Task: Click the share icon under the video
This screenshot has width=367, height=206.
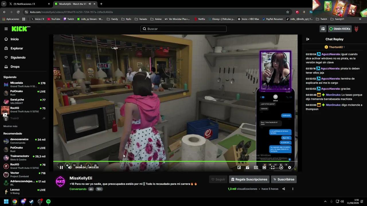Action: point(284,189)
